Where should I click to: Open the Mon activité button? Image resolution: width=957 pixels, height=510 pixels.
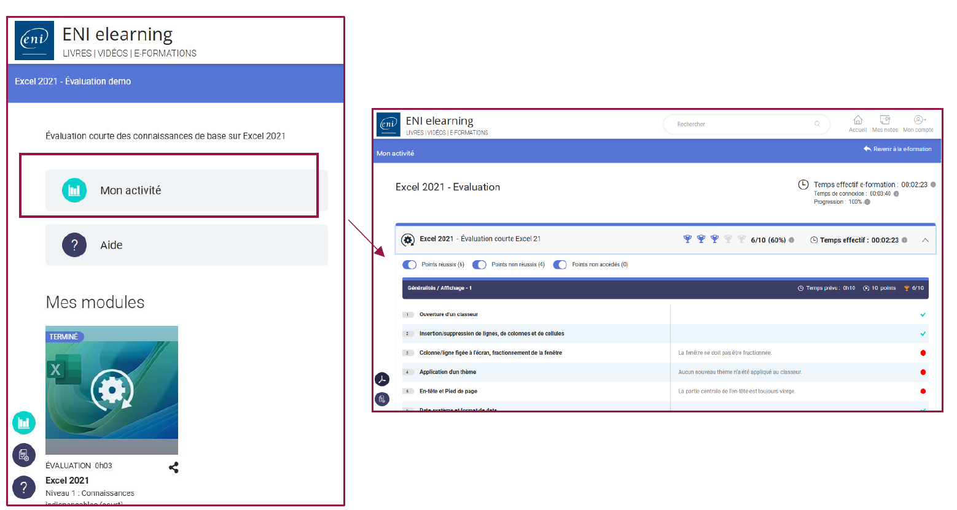pyautogui.click(x=187, y=190)
